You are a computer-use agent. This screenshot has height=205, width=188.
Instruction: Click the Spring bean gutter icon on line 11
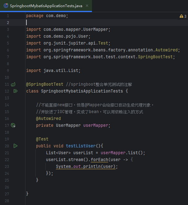(x=13, y=84)
